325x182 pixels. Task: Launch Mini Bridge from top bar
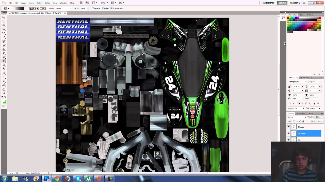point(87,3)
